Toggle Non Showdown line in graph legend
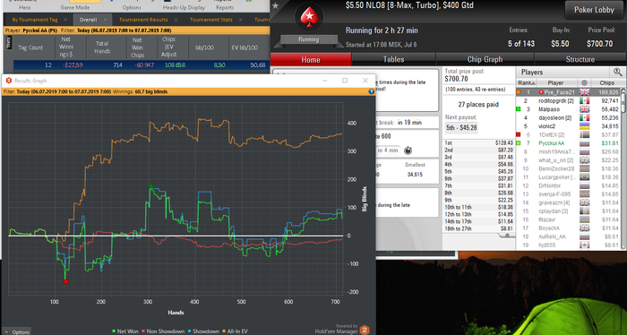This screenshot has width=627, height=335. (163, 331)
